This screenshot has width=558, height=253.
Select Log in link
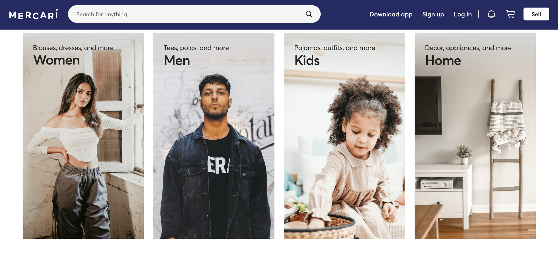(463, 14)
